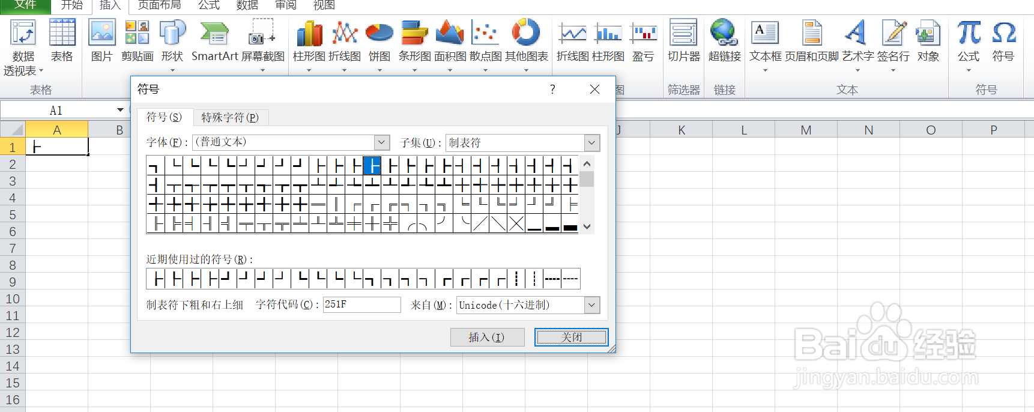Expand the 字体 font dropdown
The image size is (1034, 412).
tap(382, 142)
